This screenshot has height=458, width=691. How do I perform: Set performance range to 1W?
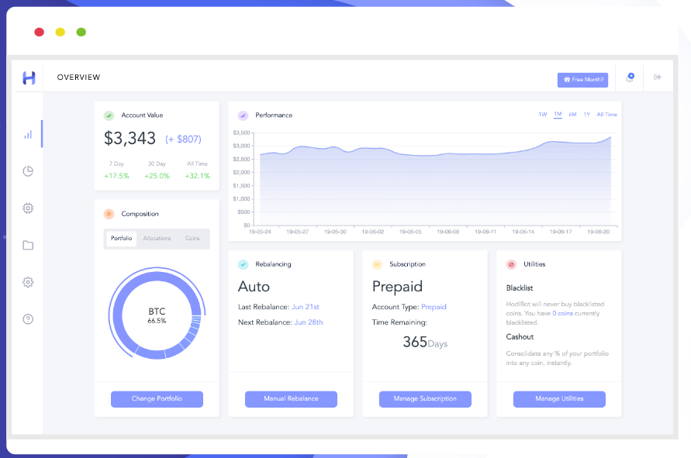coord(543,115)
